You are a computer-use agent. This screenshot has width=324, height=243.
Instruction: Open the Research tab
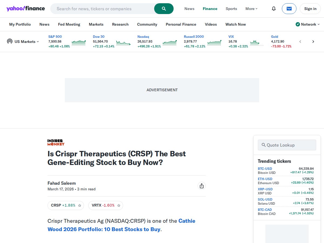(x=120, y=24)
